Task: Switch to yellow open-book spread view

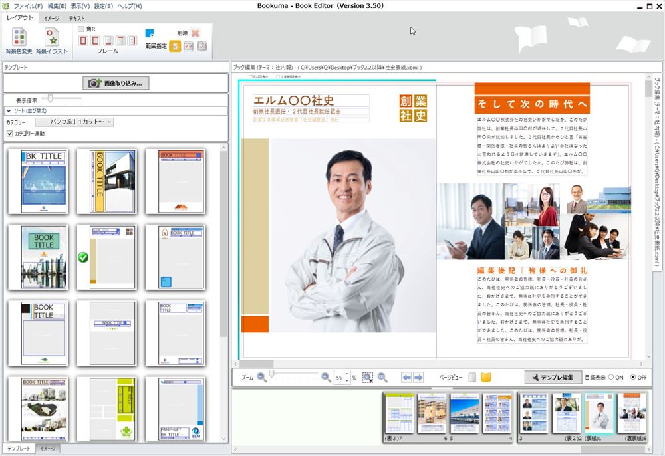Action: coord(486,377)
